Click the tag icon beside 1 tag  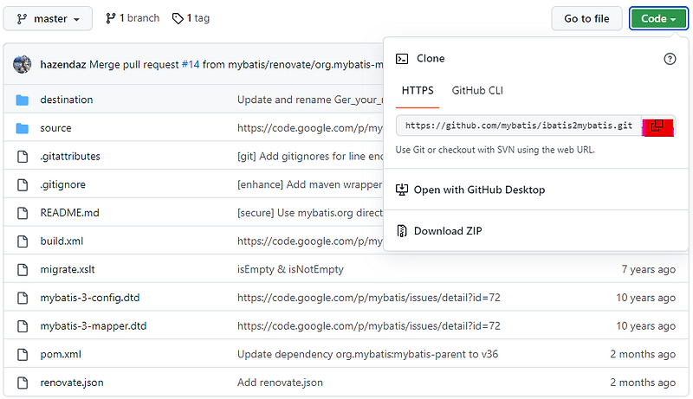(178, 18)
